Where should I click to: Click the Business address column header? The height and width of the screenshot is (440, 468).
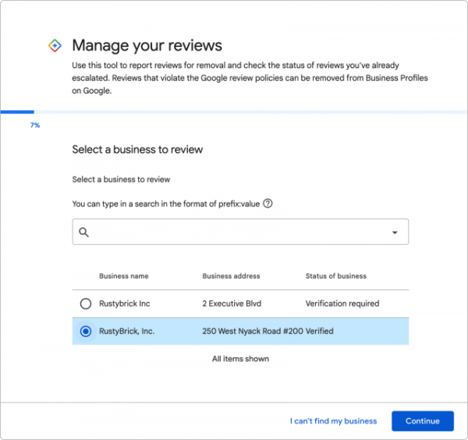click(231, 276)
